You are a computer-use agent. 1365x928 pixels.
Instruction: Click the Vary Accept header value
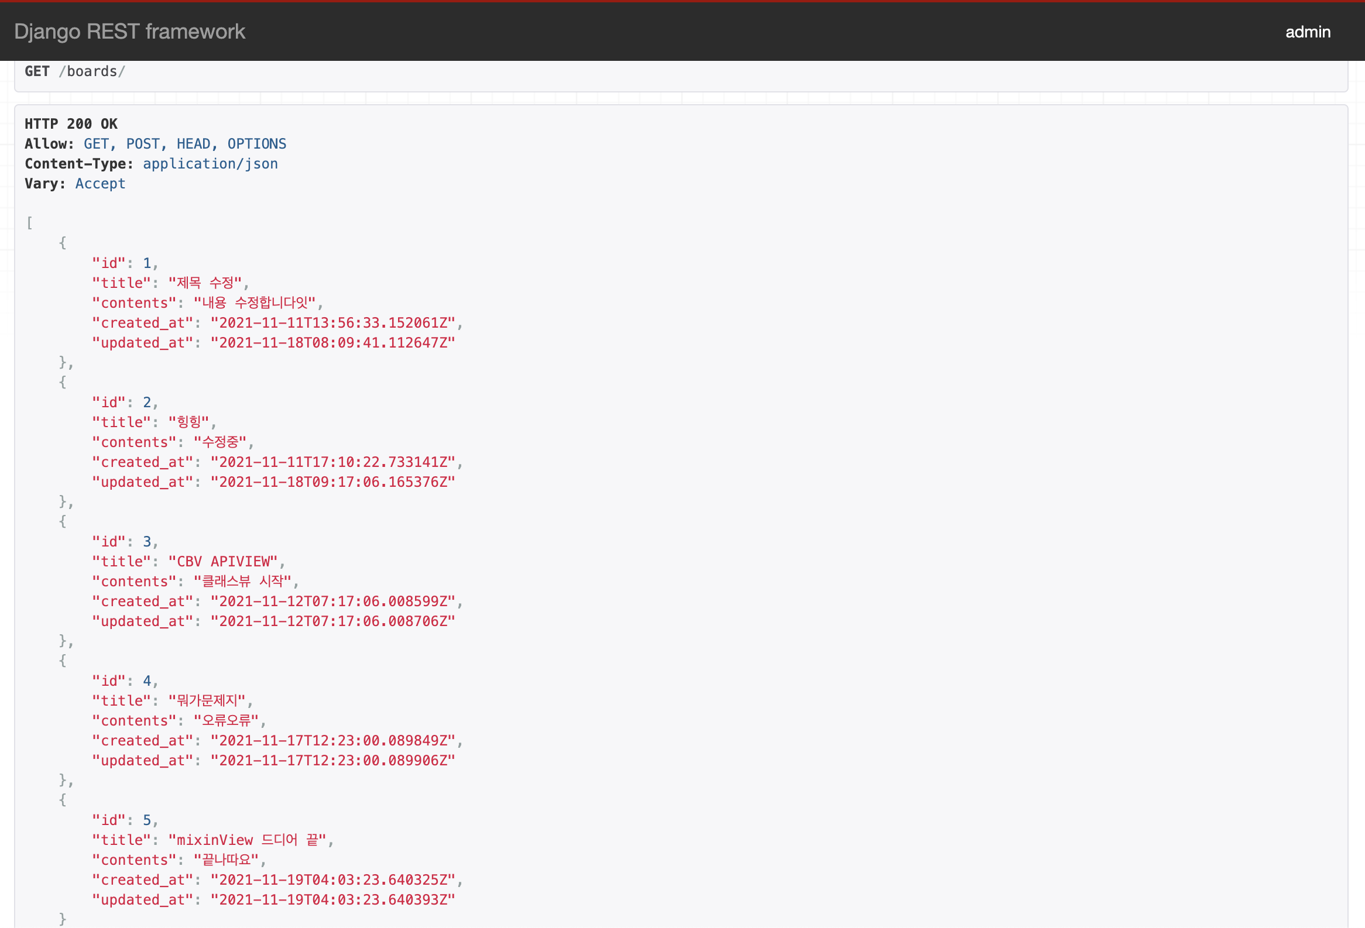[x=100, y=184]
